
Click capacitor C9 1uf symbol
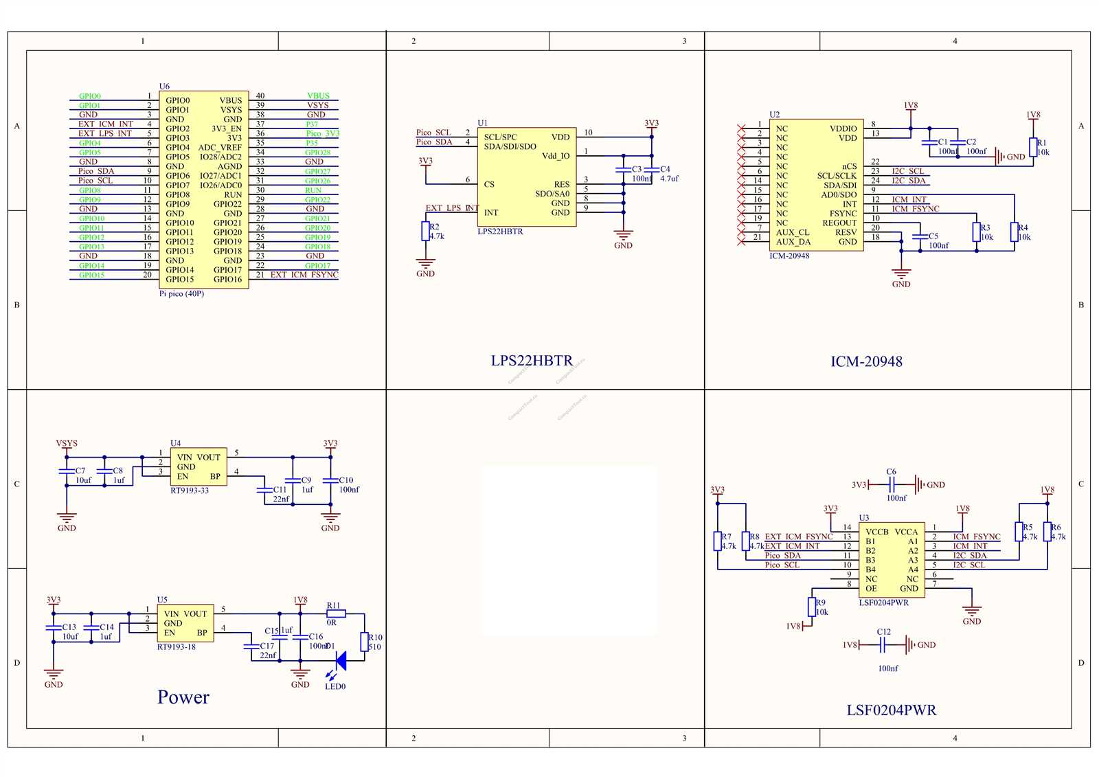point(293,480)
